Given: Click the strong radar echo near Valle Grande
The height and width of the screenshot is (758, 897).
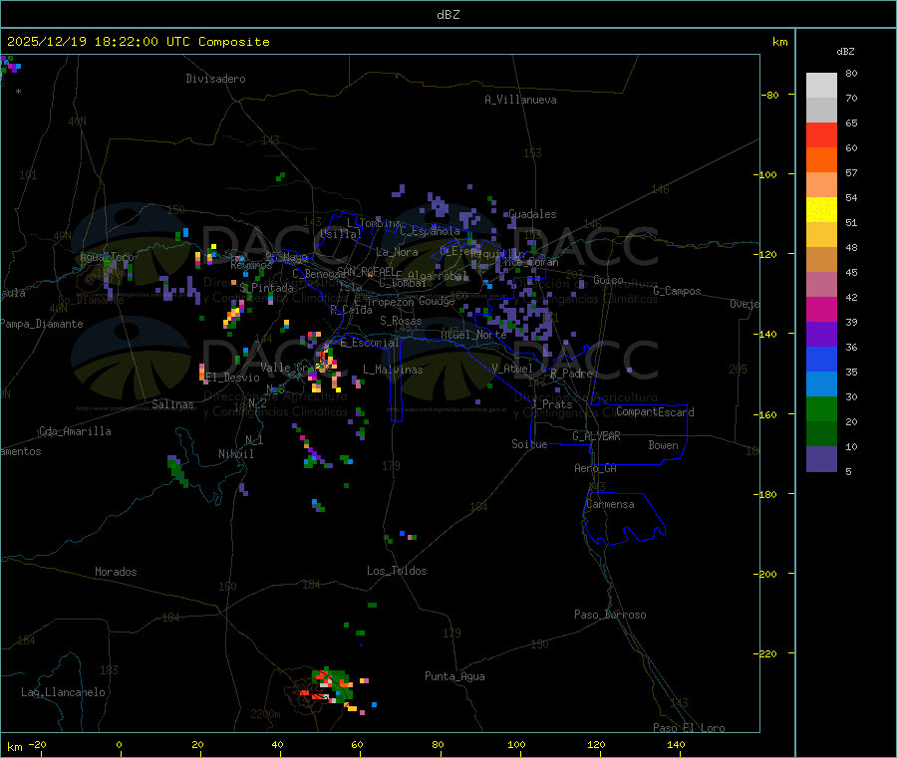Looking at the screenshot, I should 326,361.
